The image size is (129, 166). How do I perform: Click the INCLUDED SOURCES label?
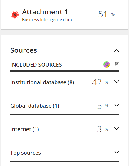36,65
